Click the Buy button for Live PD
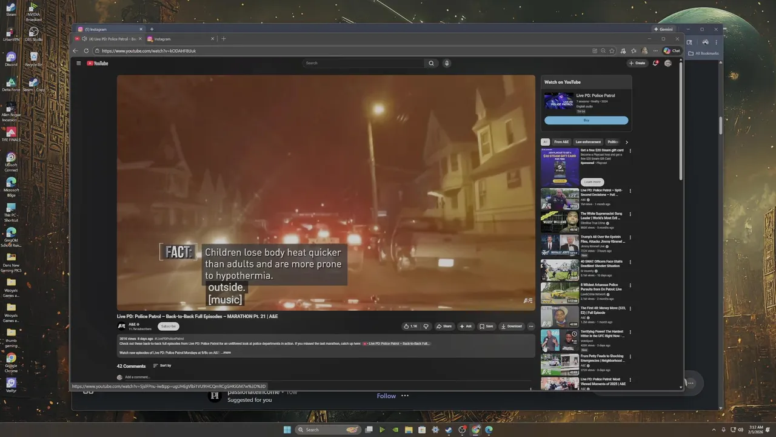 586,120
